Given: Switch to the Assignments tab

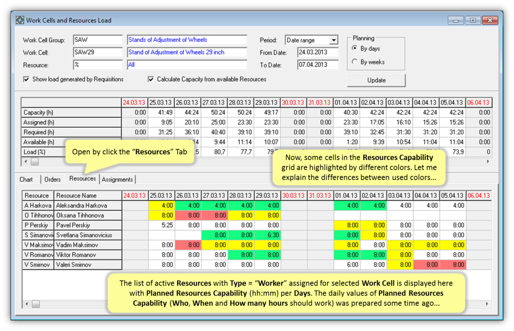Looking at the screenshot, I should (117, 179).
